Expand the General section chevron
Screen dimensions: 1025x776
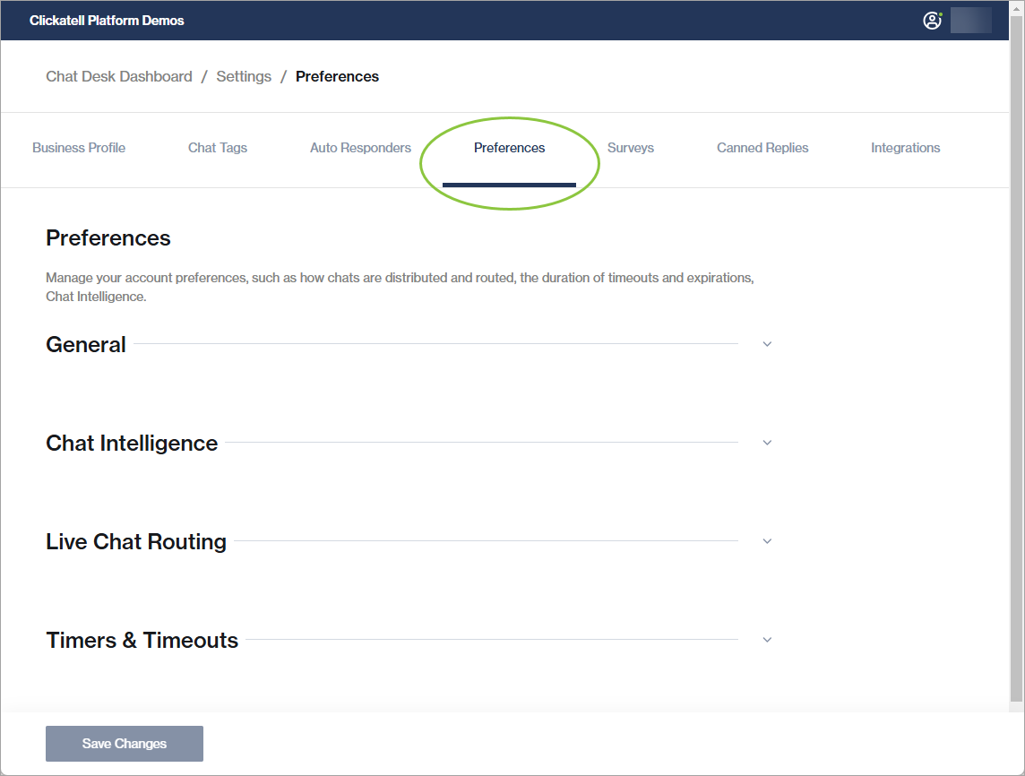(767, 344)
